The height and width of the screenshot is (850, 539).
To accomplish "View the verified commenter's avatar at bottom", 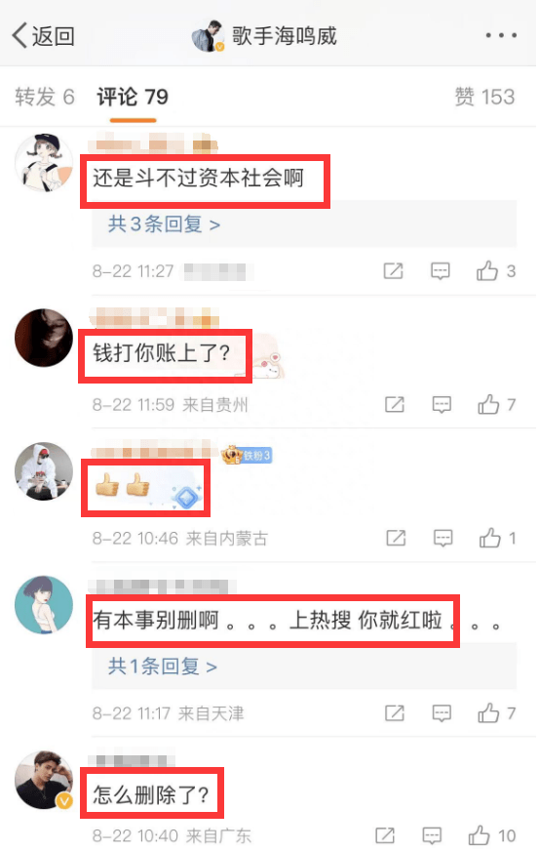I will point(44,780).
